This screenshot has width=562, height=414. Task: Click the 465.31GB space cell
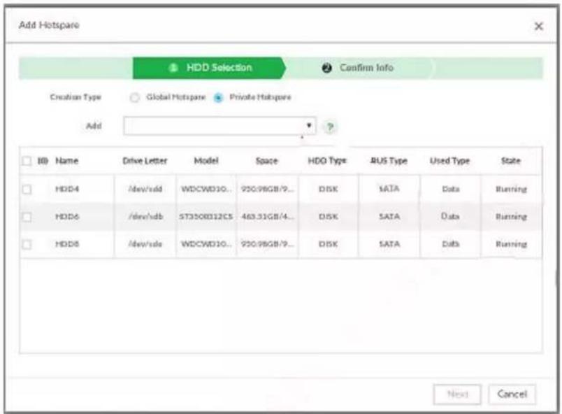coord(268,217)
